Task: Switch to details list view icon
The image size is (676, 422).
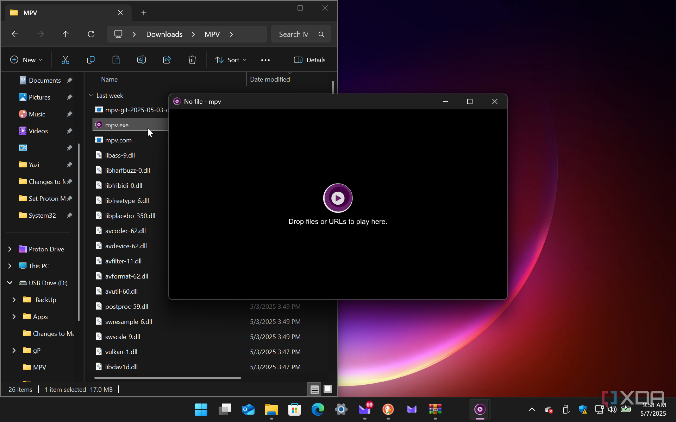Action: point(315,389)
